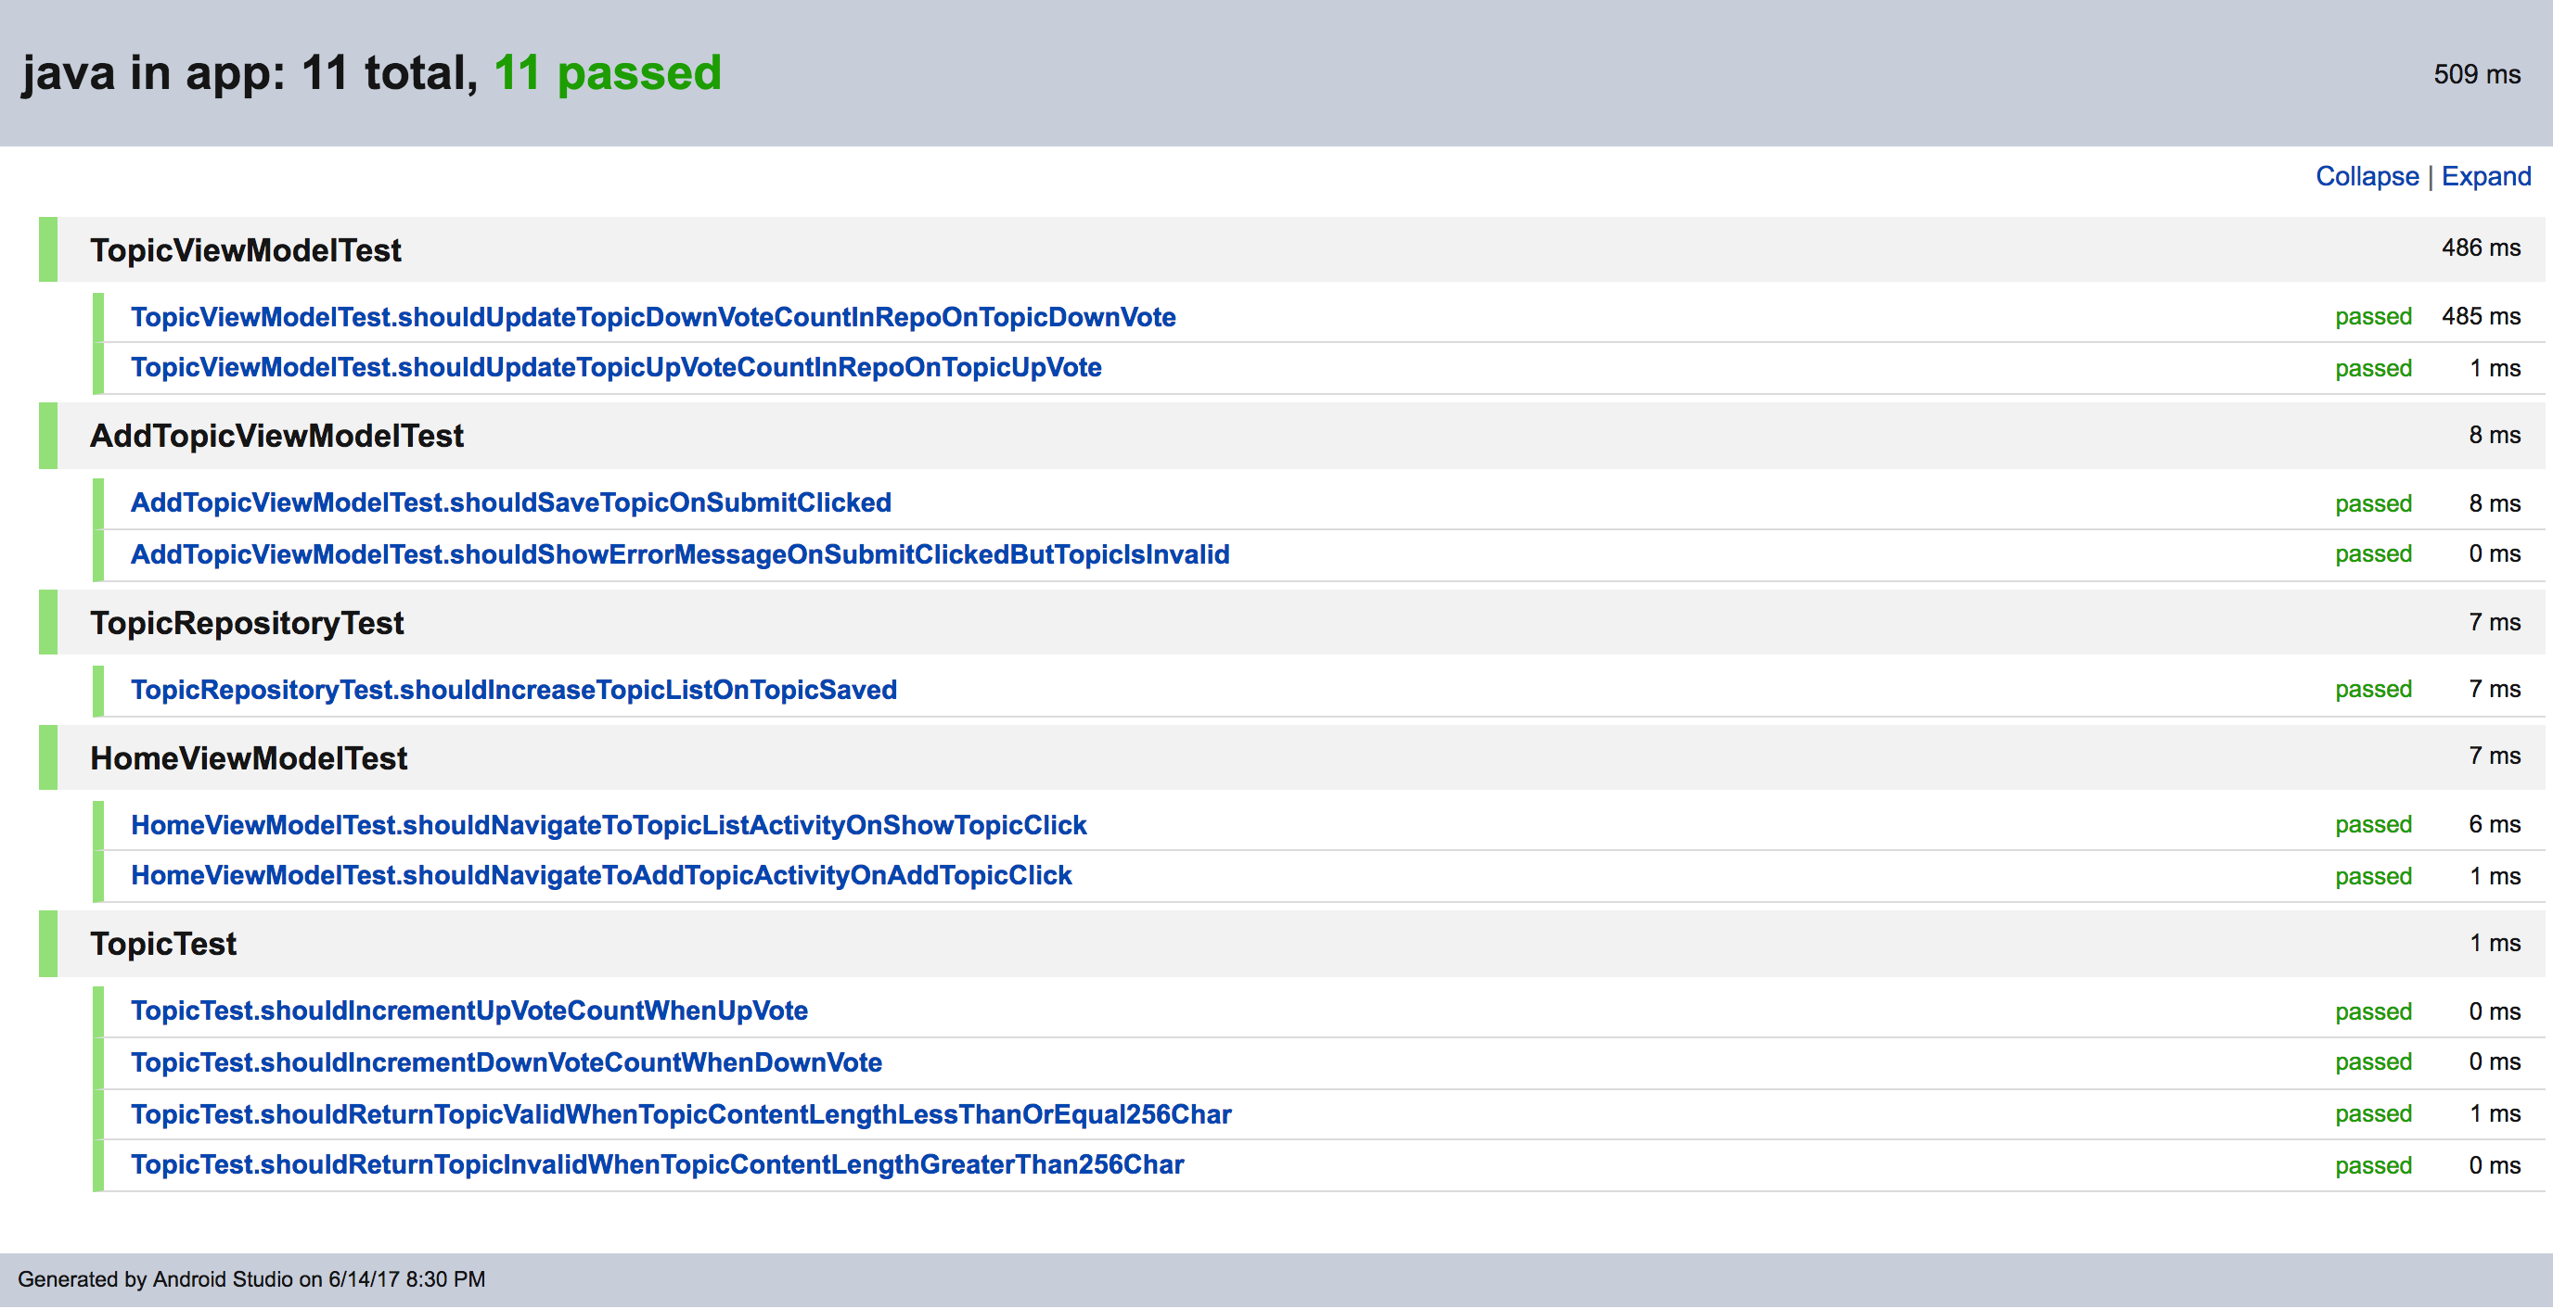Open shouldSaveTopicOnSubmitClicked test details
This screenshot has width=2553, height=1309.
point(510,503)
